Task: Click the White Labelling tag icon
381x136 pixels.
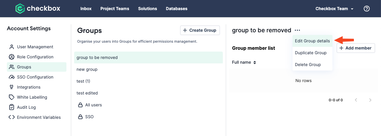Action: point(12,97)
